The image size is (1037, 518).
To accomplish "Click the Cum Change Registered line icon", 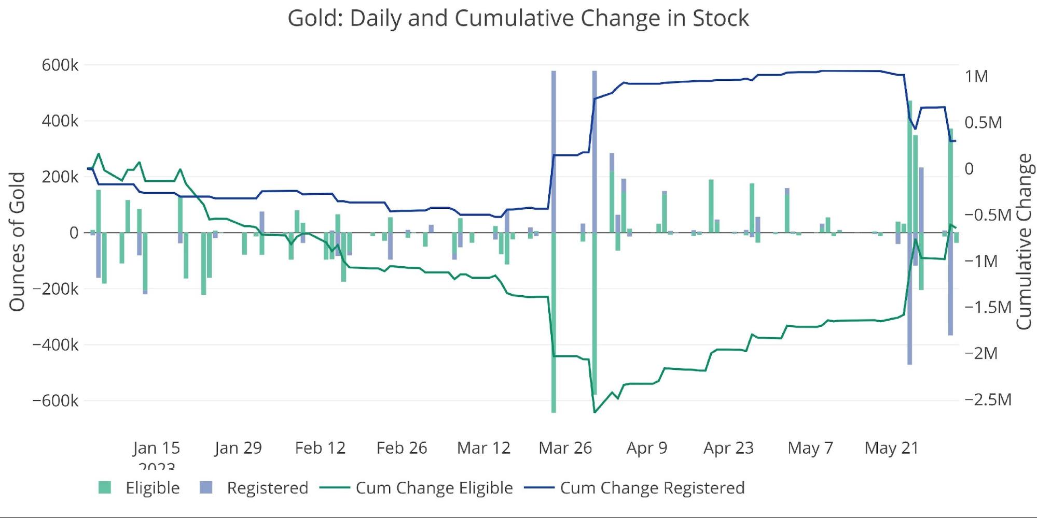I will point(539,488).
